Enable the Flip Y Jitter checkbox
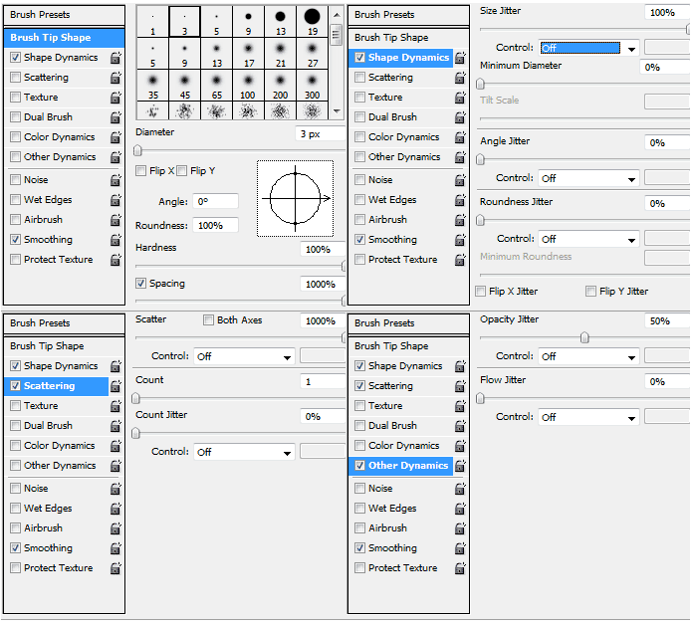This screenshot has height=627, width=696. click(x=590, y=292)
